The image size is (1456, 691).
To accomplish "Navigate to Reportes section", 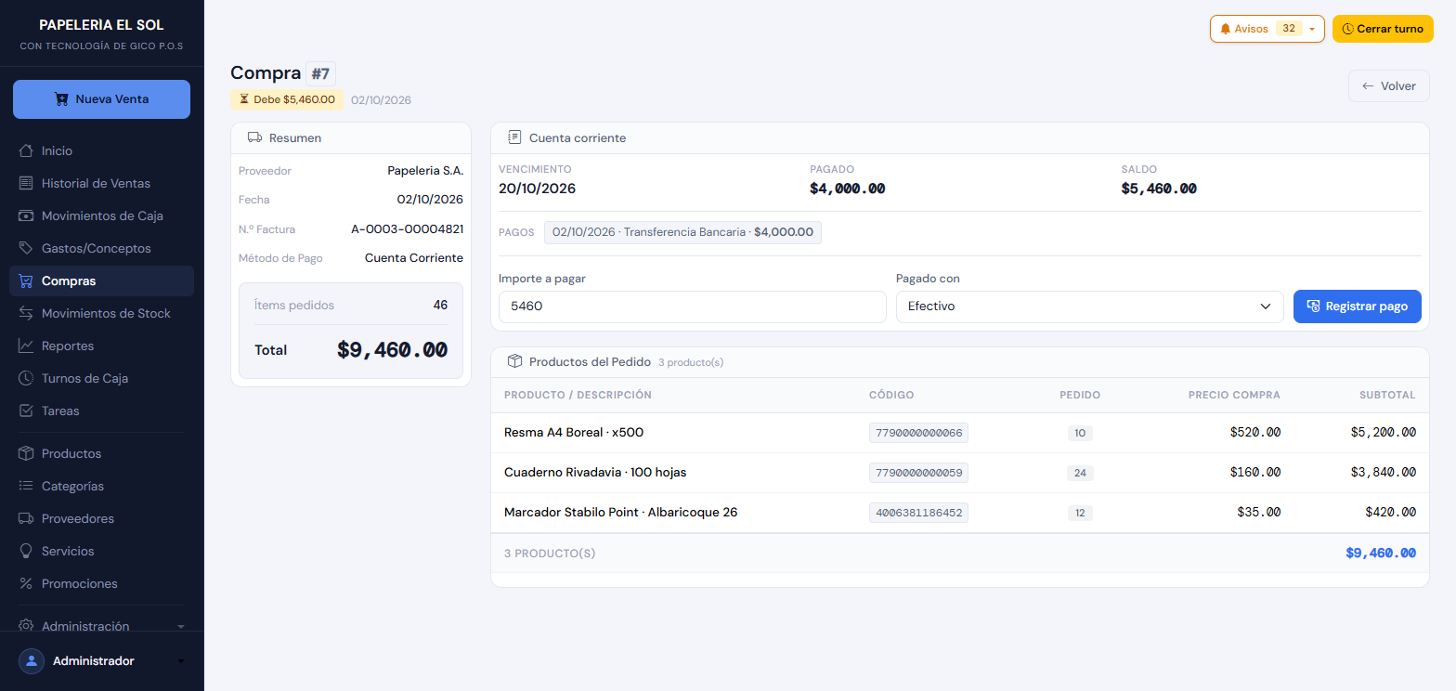I will pyautogui.click(x=102, y=345).
